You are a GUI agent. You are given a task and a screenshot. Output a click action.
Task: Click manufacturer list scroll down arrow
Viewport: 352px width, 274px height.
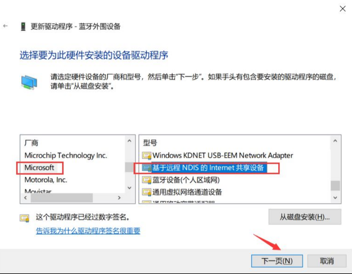pyautogui.click(x=129, y=188)
